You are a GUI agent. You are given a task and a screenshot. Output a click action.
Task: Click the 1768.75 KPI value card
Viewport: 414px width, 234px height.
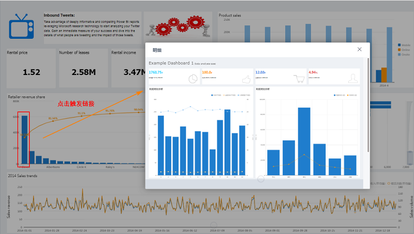point(173,77)
